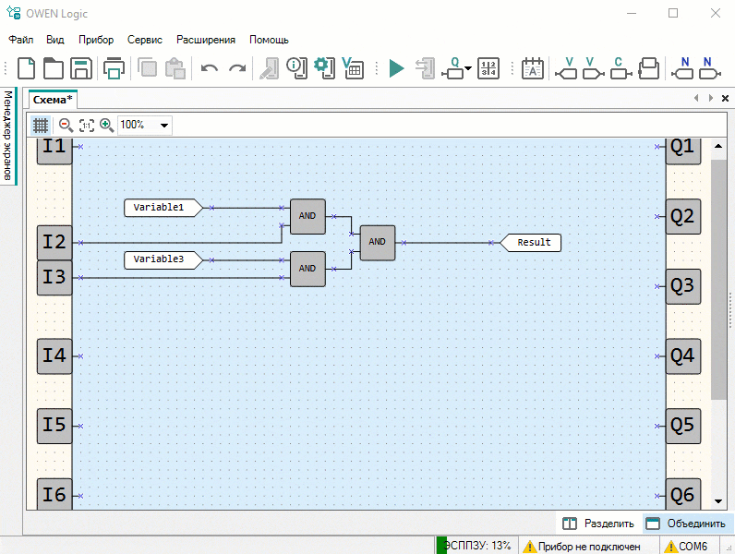Click the New project file icon
This screenshot has width=735, height=554.
tap(27, 68)
